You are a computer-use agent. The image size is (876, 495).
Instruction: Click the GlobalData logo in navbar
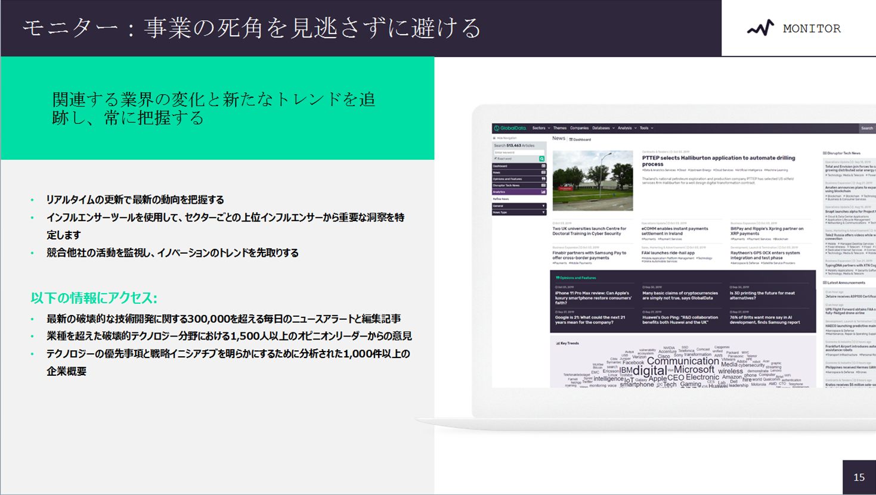point(510,128)
